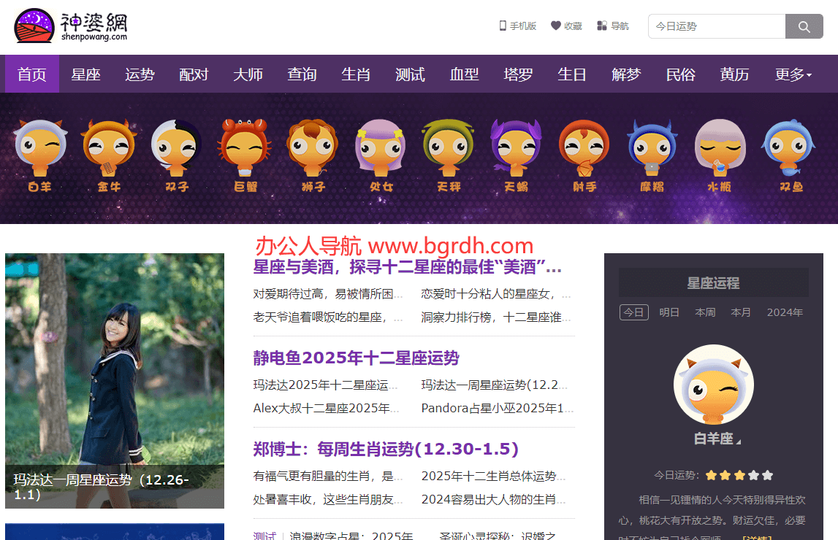Select the 狮子 (Leo) zodiac icon
Image resolution: width=838 pixels, height=540 pixels.
312,150
